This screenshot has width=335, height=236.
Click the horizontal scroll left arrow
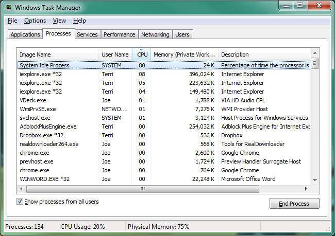21,189
